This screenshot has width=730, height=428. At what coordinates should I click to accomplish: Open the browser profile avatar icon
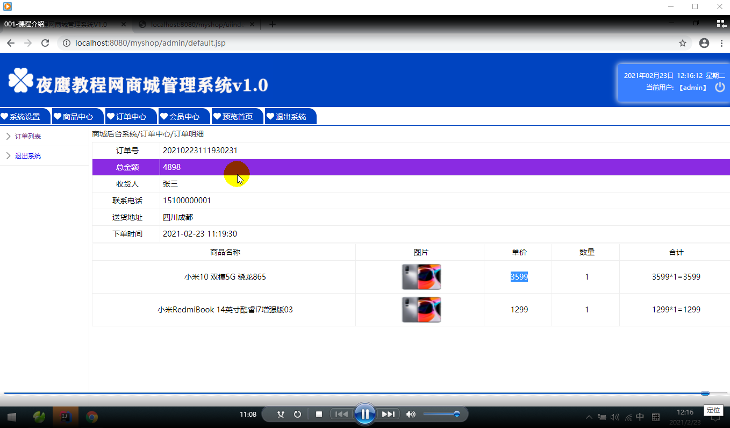click(x=704, y=43)
